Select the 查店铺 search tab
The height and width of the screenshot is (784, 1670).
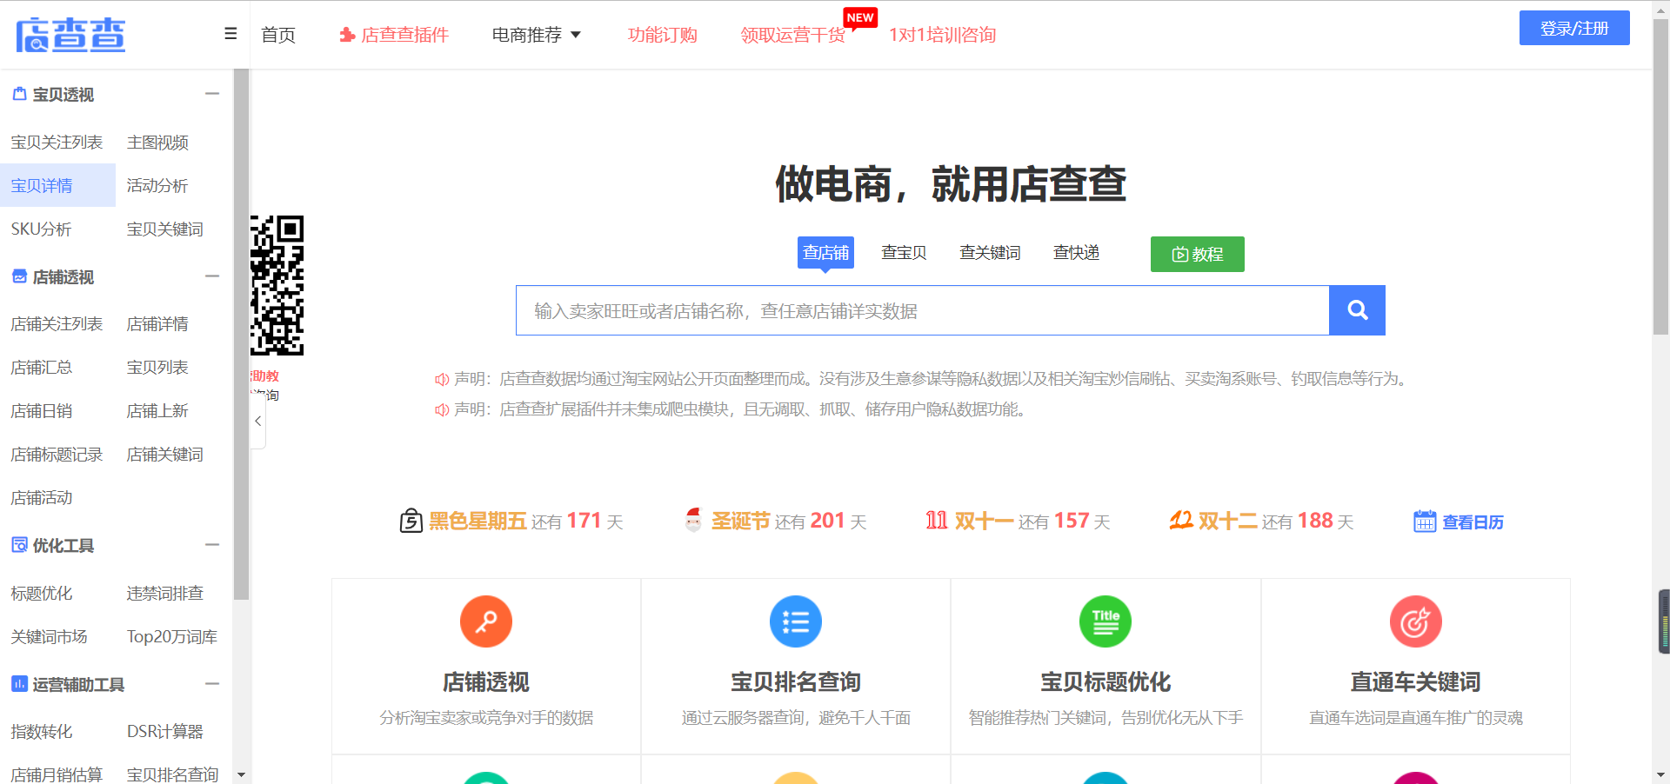(x=825, y=252)
